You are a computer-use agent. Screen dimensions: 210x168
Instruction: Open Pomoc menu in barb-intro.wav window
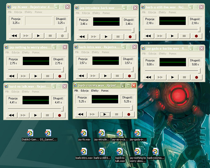(x=106, y=52)
